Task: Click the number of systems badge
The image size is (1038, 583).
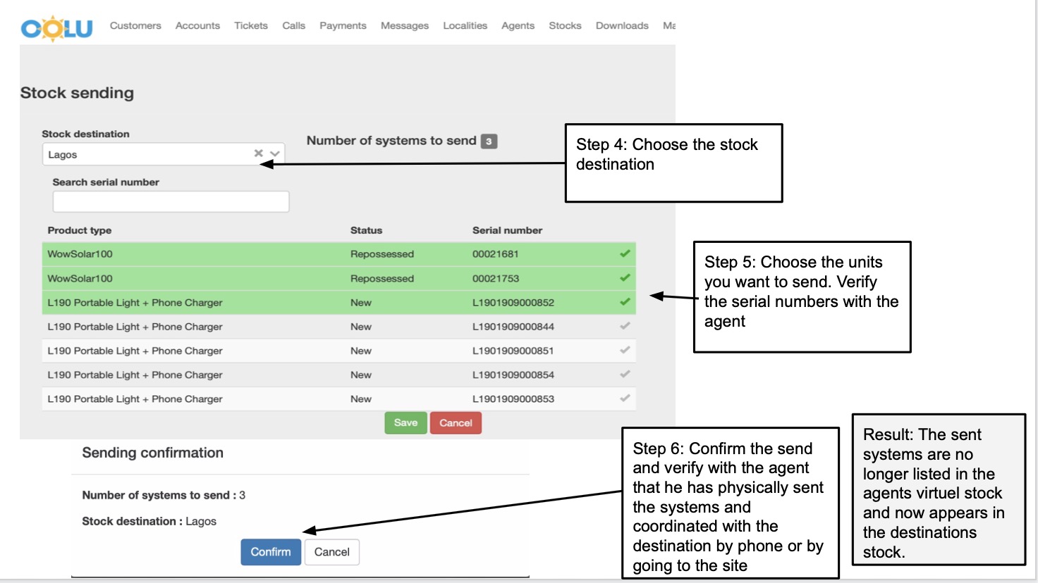Action: (489, 142)
